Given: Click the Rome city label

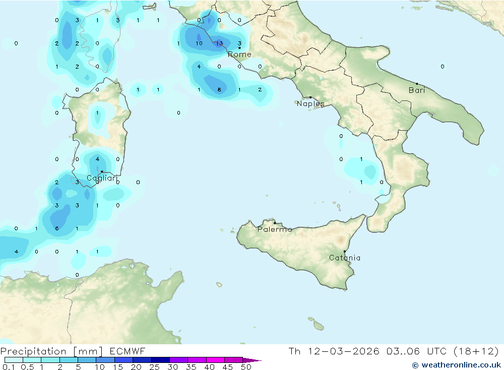Looking at the screenshot, I should (x=239, y=55).
